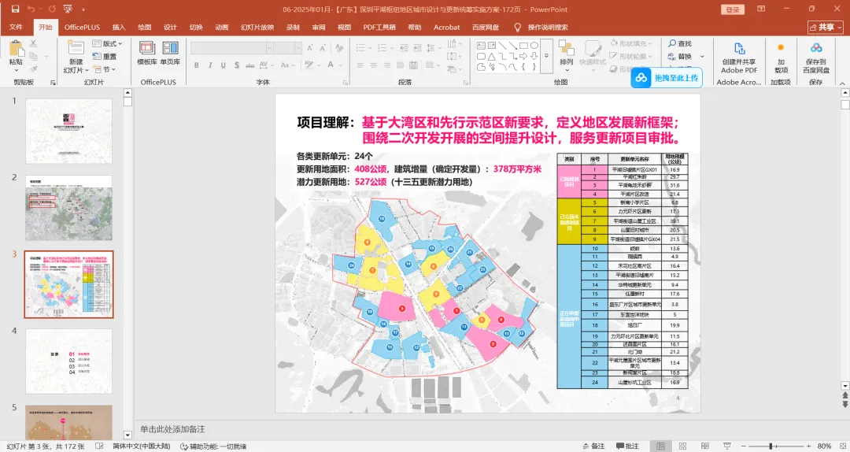
Task: Click the 共享 share button
Action: (x=826, y=27)
